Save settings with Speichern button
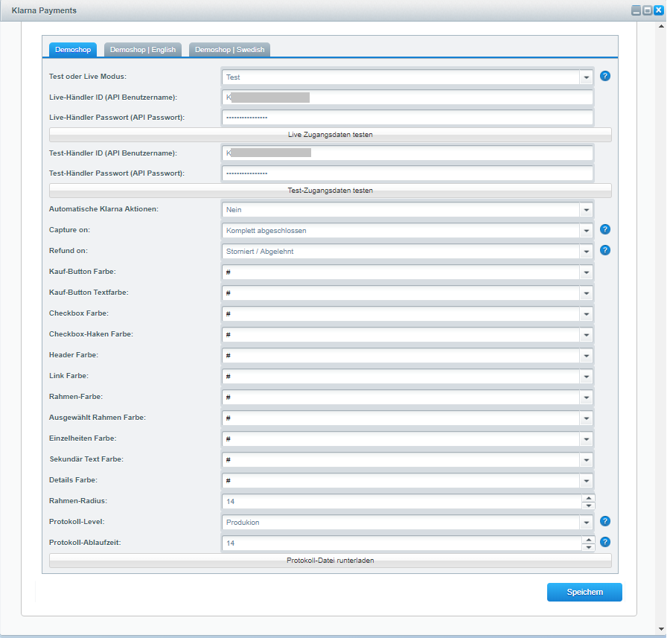667x638 pixels. [x=584, y=592]
